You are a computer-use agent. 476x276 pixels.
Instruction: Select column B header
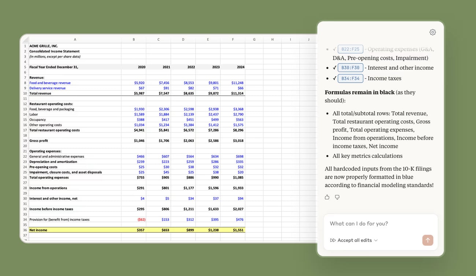click(x=134, y=39)
